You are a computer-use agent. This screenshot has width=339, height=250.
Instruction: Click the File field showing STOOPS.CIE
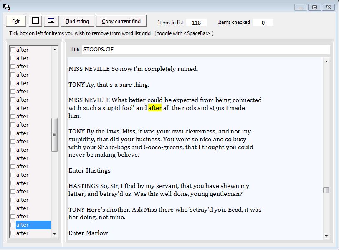206,50
